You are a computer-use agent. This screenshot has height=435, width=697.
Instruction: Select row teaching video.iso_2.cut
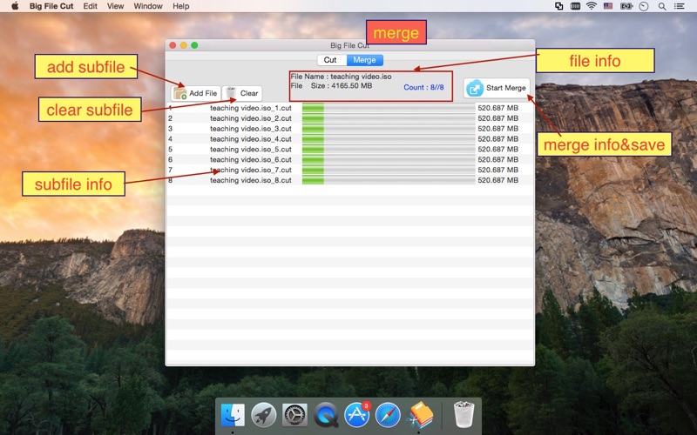(349, 118)
